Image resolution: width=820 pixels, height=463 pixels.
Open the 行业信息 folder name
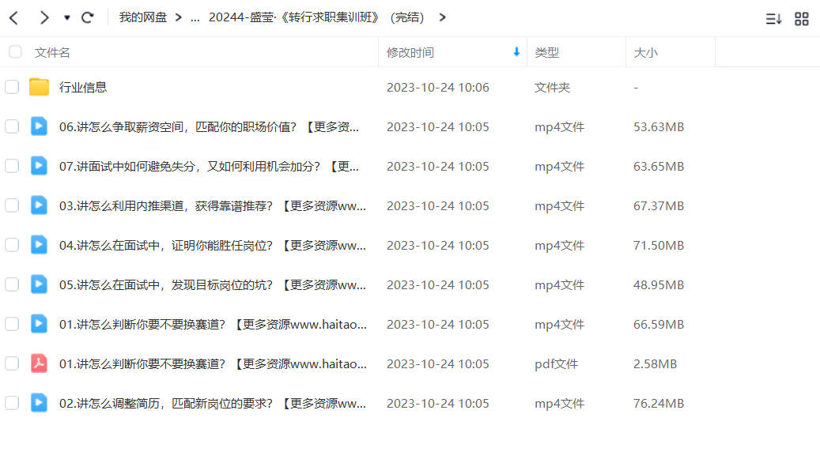[x=83, y=87]
